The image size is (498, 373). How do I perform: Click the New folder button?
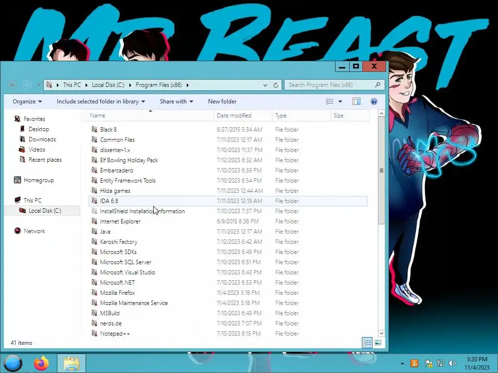tap(222, 102)
